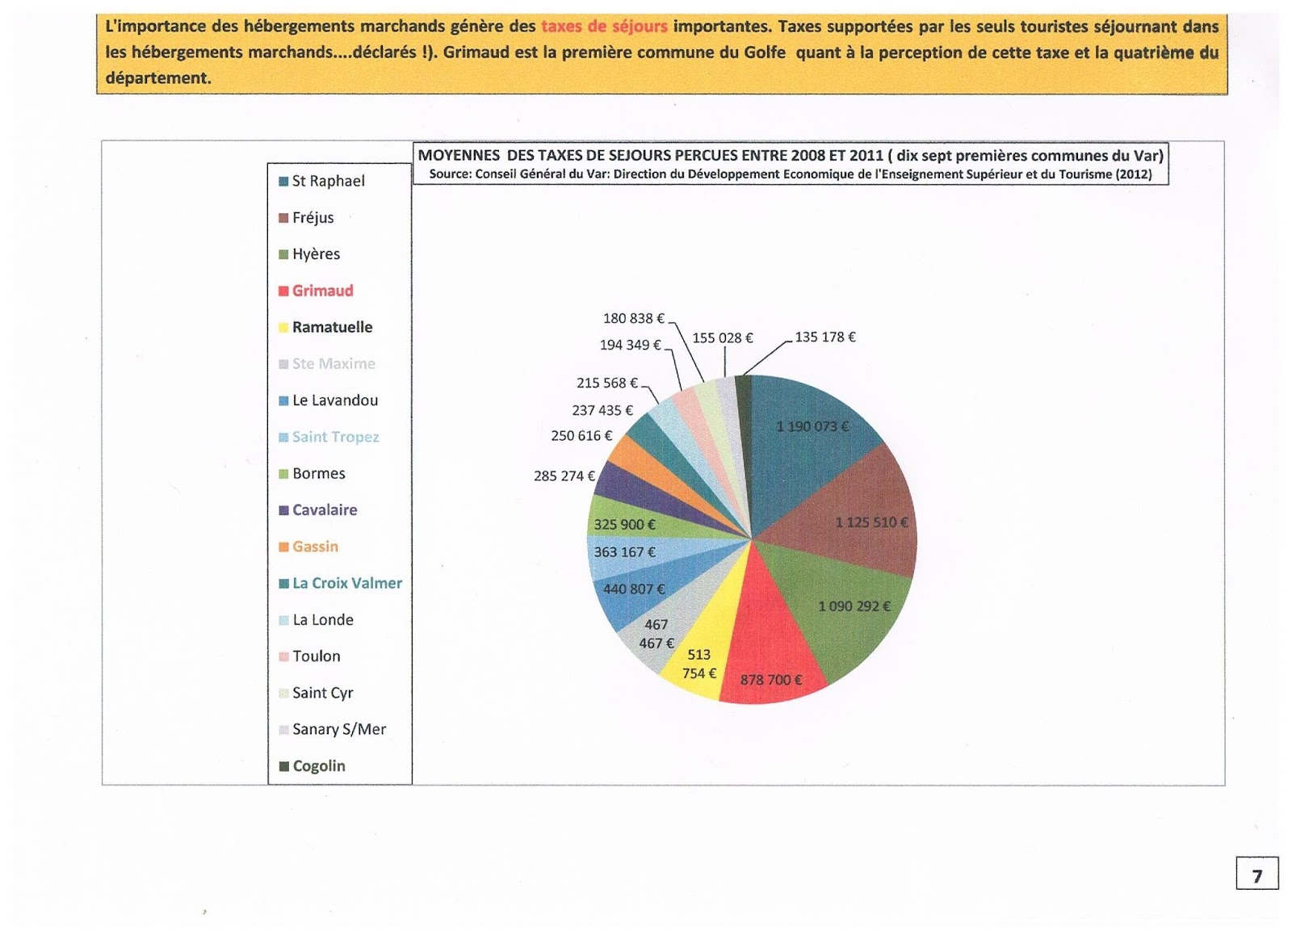
Task: Click the La Croix Valmer legend entry
Action: [340, 583]
